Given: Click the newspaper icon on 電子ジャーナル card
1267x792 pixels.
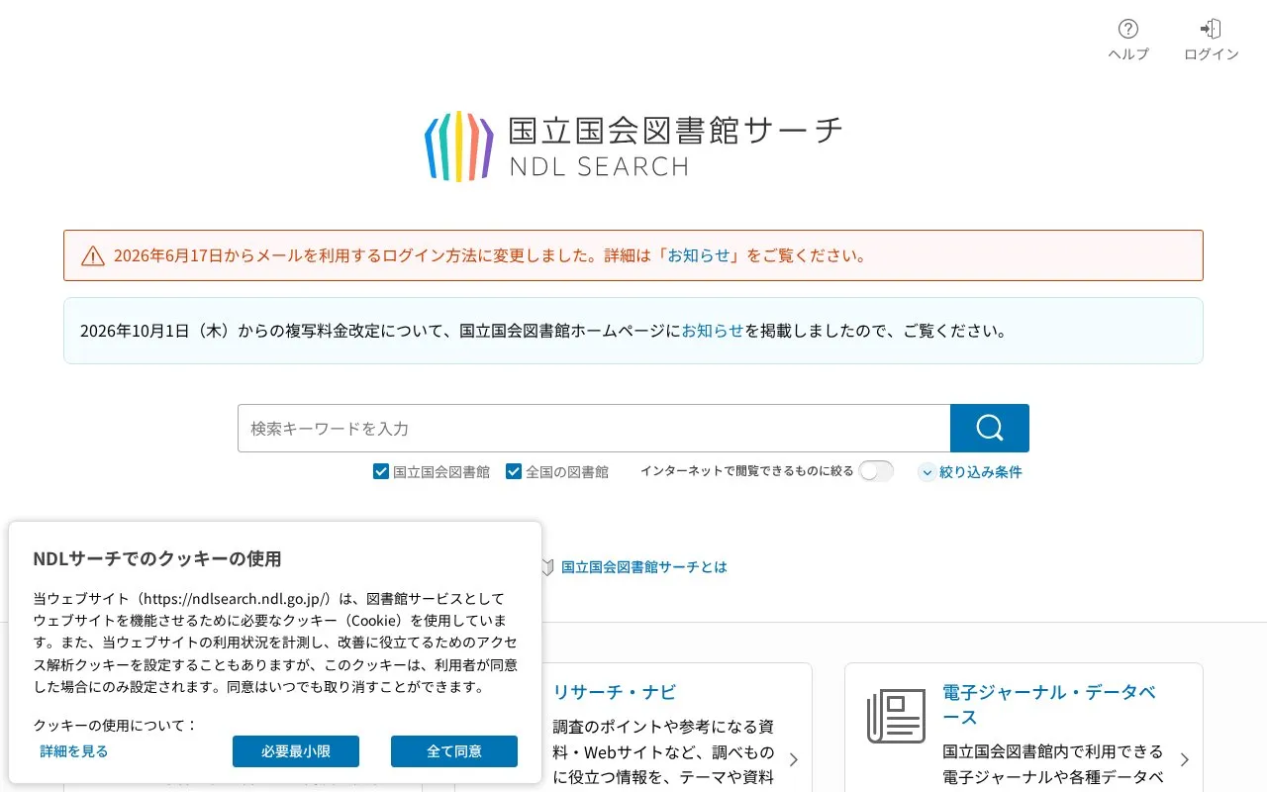Looking at the screenshot, I should coord(896,716).
